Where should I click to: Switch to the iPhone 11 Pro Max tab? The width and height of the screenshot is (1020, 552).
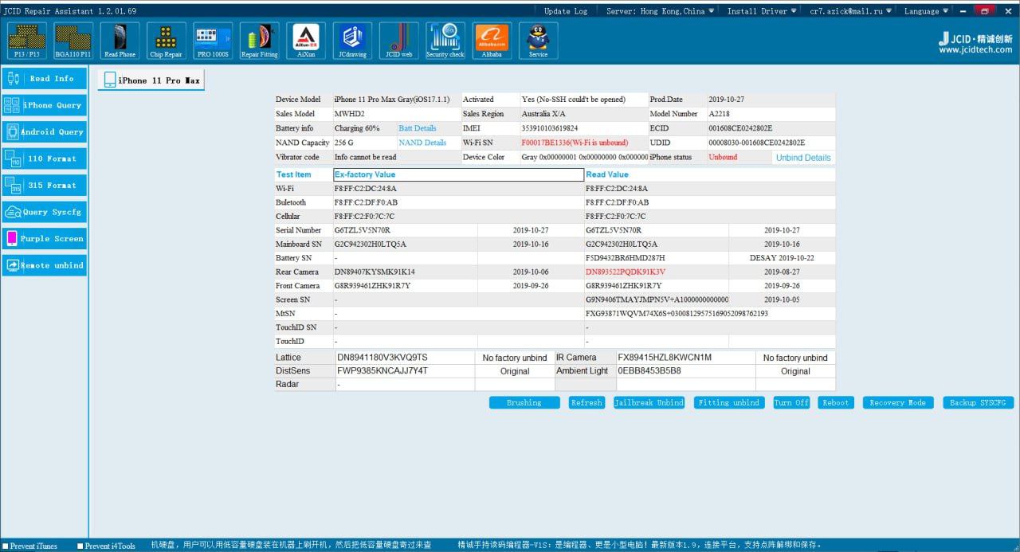click(x=151, y=80)
